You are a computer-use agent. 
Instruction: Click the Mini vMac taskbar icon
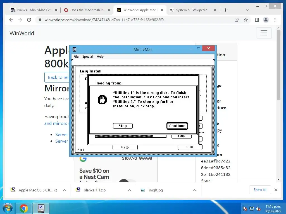[x=41, y=208]
